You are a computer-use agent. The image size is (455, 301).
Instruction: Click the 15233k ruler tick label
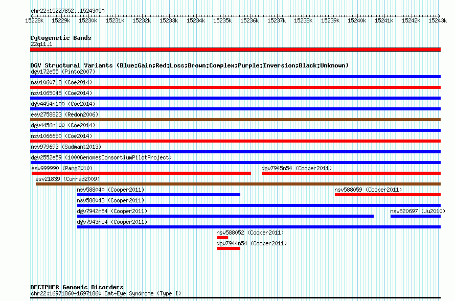tap(169, 21)
